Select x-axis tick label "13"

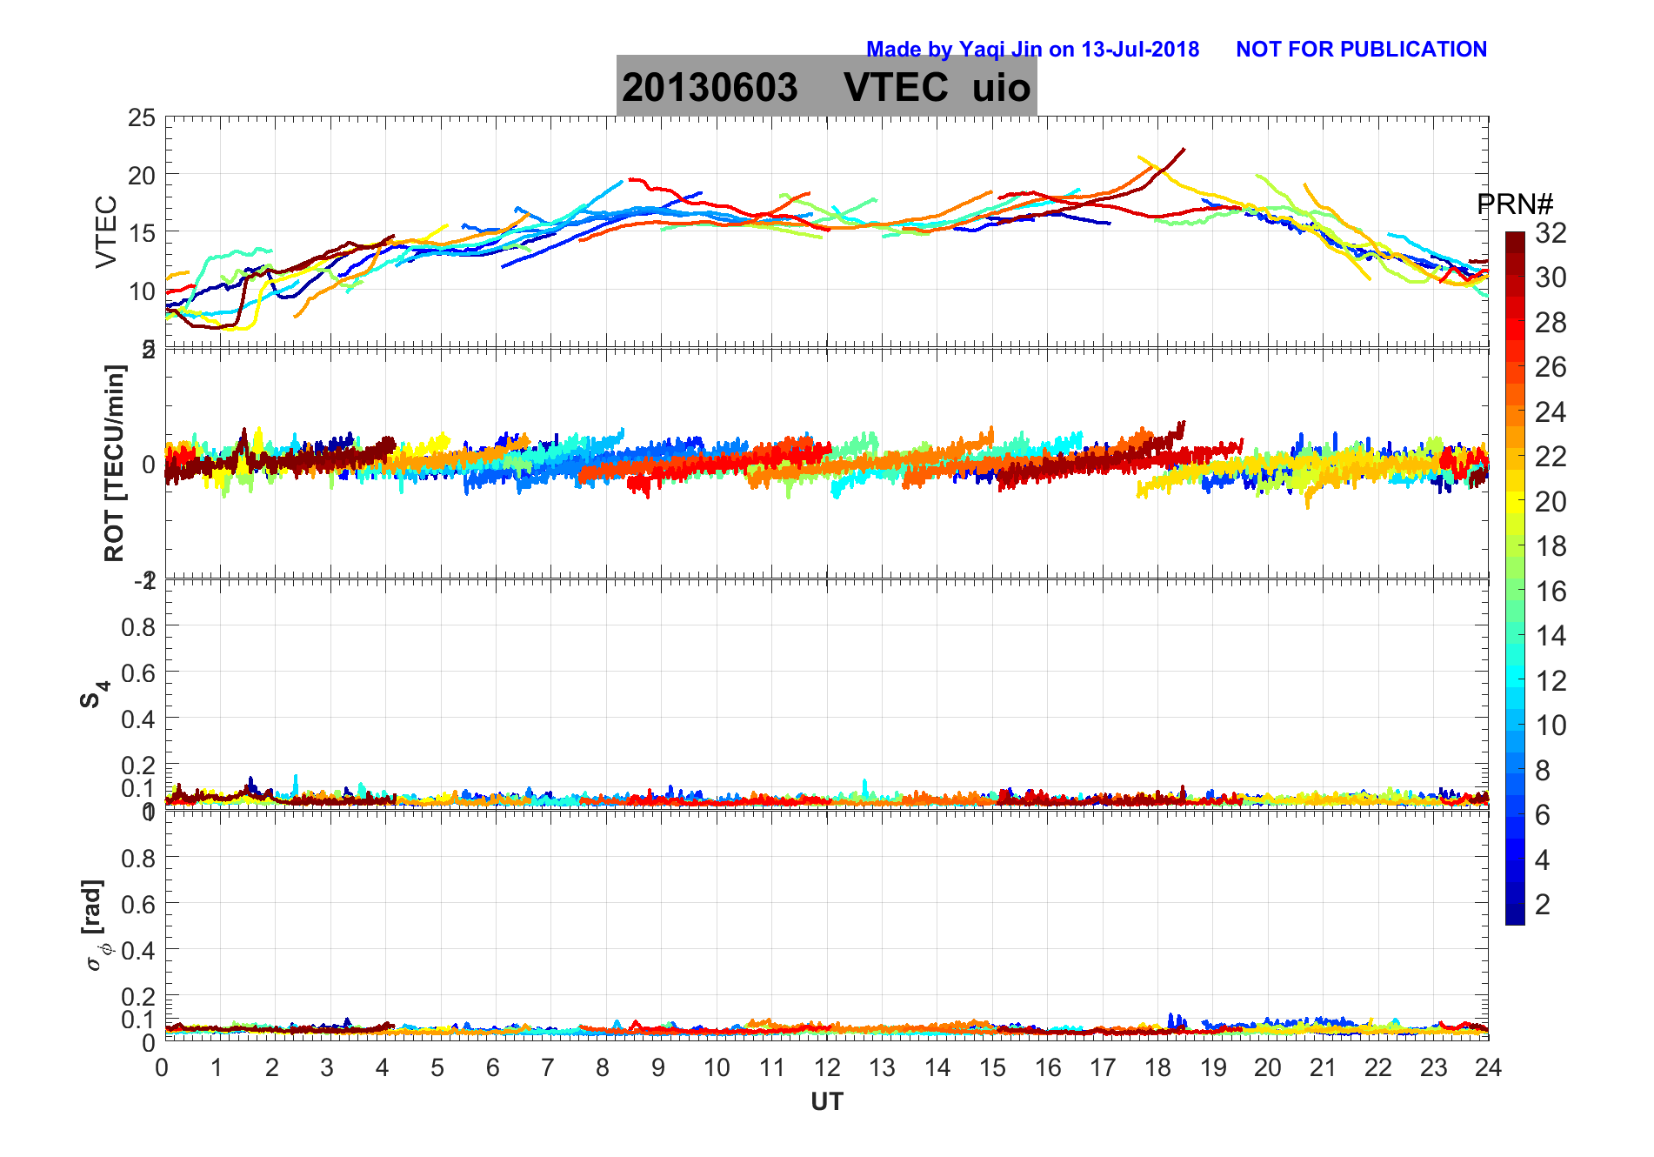coord(882,1067)
